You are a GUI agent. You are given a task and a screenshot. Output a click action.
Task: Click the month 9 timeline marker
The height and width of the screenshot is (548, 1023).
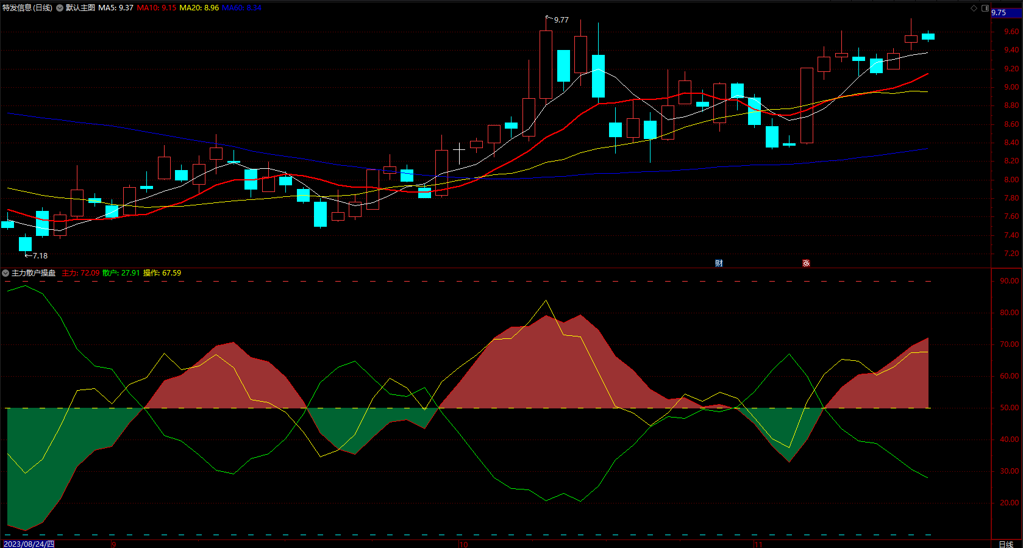113,544
